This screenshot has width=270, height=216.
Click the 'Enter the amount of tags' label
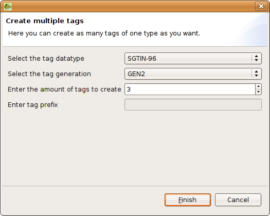pyautogui.click(x=64, y=89)
